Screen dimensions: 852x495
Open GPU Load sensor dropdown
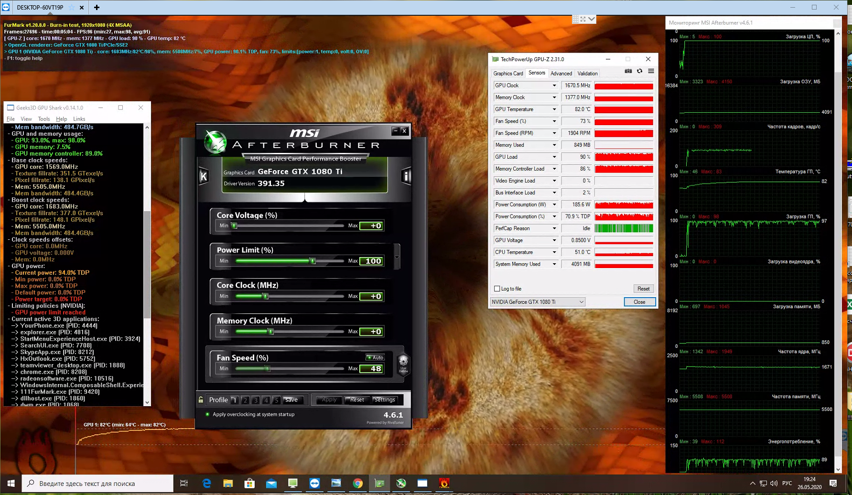pyautogui.click(x=554, y=157)
